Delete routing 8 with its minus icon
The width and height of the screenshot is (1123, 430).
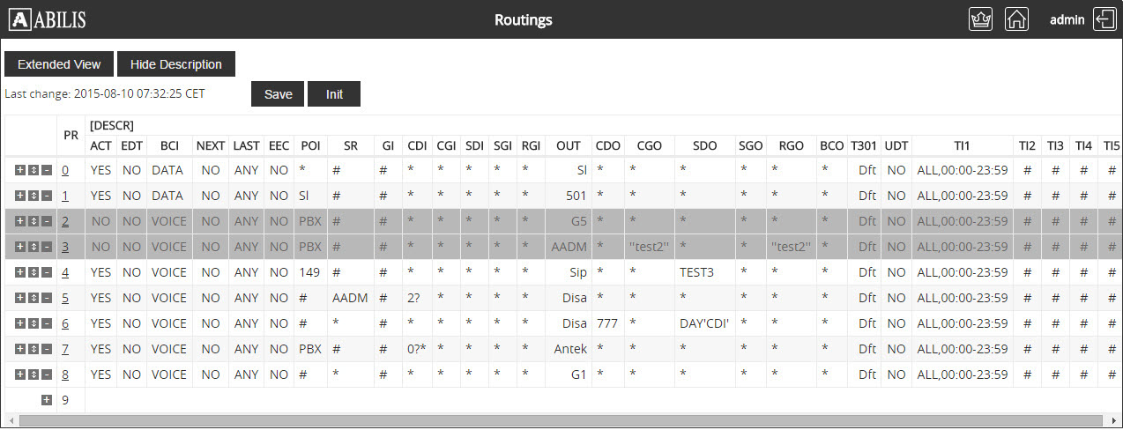click(47, 374)
